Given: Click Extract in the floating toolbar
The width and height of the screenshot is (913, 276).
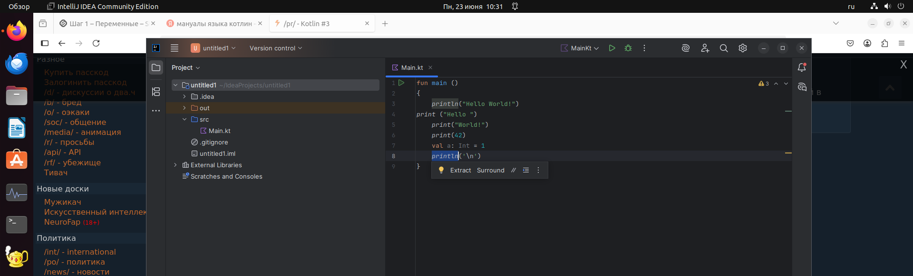Looking at the screenshot, I should click(460, 170).
